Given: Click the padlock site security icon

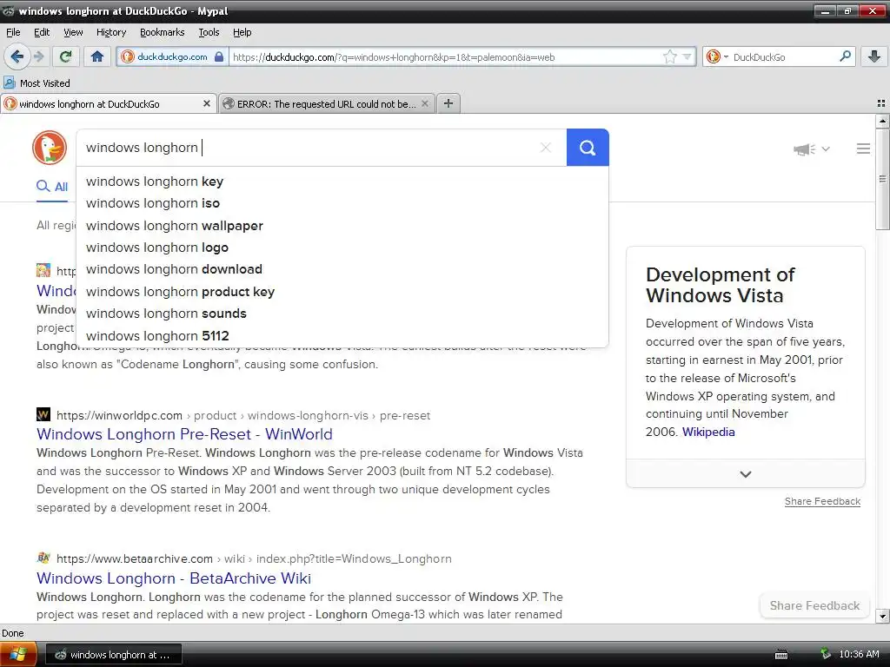Looking at the screenshot, I should click(219, 56).
